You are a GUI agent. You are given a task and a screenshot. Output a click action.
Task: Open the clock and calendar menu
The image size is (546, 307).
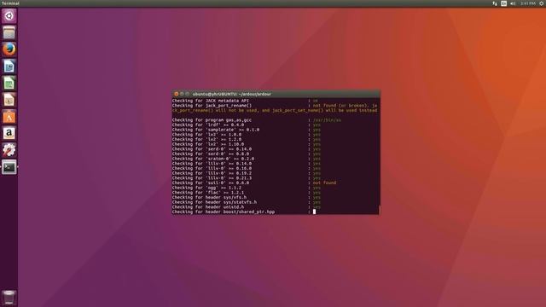coord(528,3)
